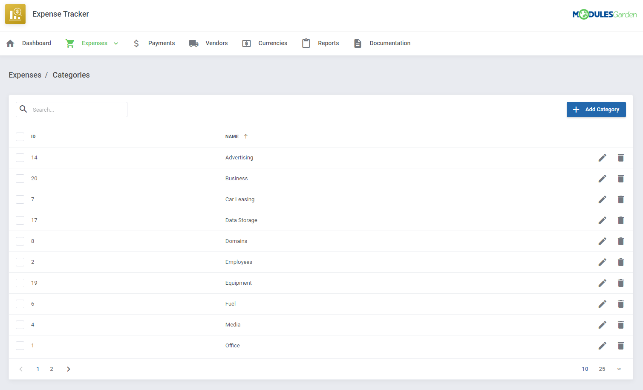Screen dimensions: 643x390
Task: Click the Expense Tracker app logo
Action: [x=15, y=14]
